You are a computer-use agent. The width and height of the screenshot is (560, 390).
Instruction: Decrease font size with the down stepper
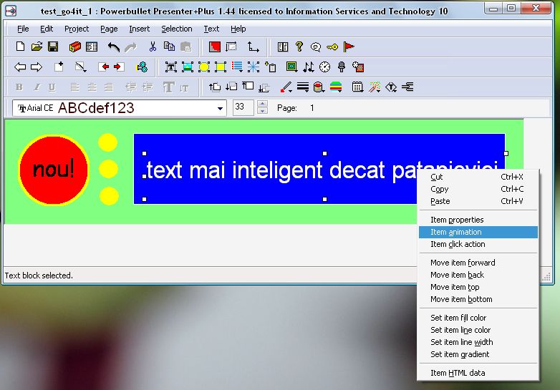[x=263, y=111]
